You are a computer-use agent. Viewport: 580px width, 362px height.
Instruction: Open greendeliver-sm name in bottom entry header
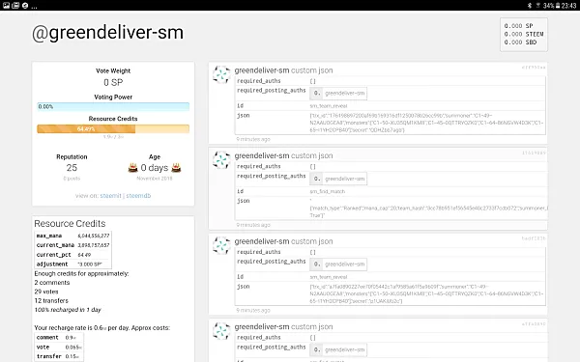[x=262, y=327]
